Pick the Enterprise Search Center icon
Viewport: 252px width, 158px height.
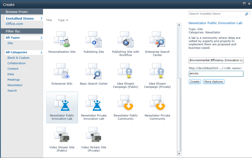coord(157,40)
